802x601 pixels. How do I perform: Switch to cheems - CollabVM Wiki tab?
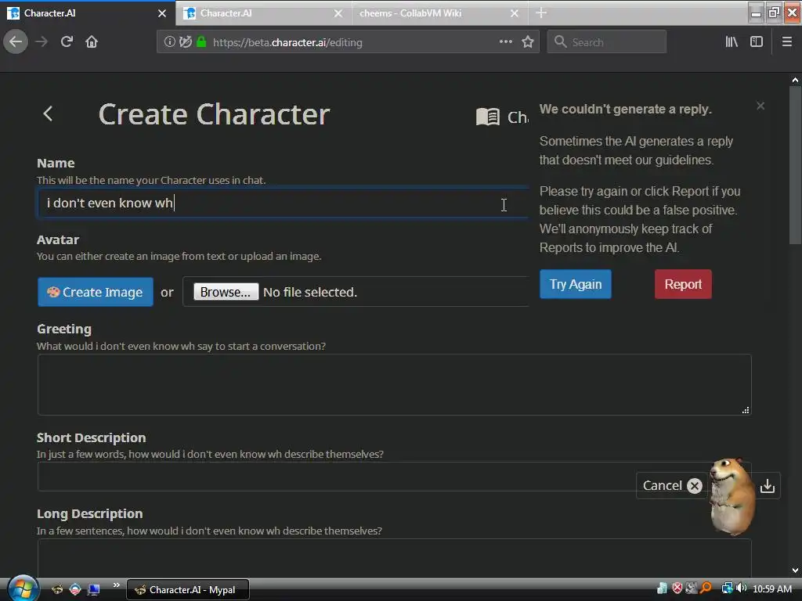(x=440, y=13)
